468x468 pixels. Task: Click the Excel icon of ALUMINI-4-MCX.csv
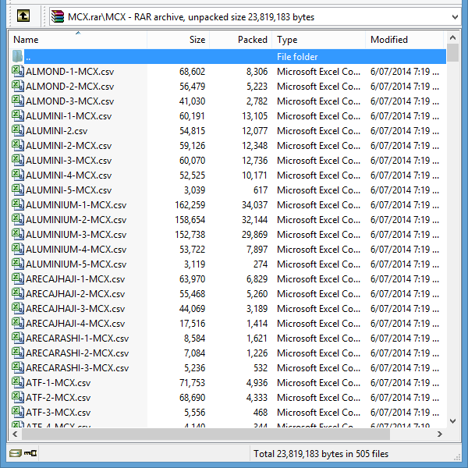click(18, 175)
